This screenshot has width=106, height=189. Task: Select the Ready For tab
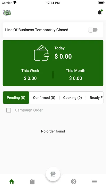click(x=96, y=97)
